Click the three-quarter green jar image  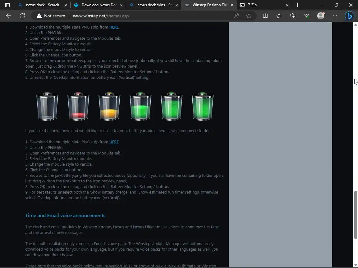(x=172, y=106)
